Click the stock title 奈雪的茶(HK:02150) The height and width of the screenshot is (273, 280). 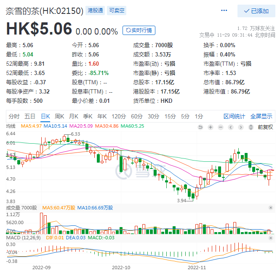(45, 11)
